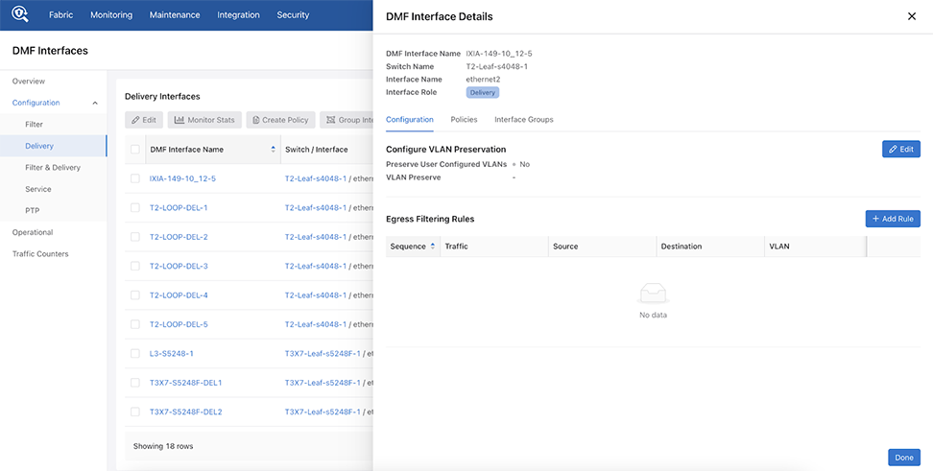The width and height of the screenshot is (933, 471).
Task: Toggle the select-all checkbox in the table header
Action: pos(135,150)
